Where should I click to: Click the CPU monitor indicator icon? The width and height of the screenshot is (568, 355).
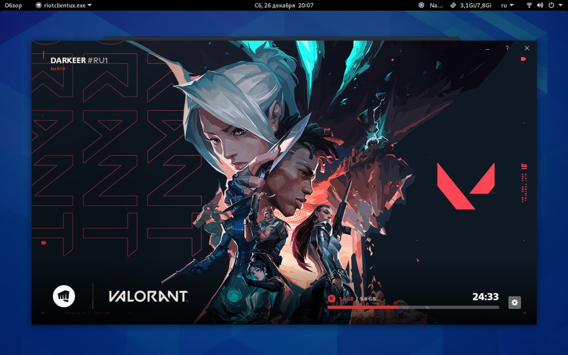click(421, 5)
